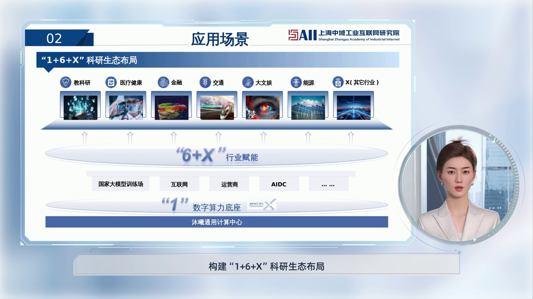The image size is (533, 299).
Task: Open the solar panel energy thumbnail
Action: 308,107
